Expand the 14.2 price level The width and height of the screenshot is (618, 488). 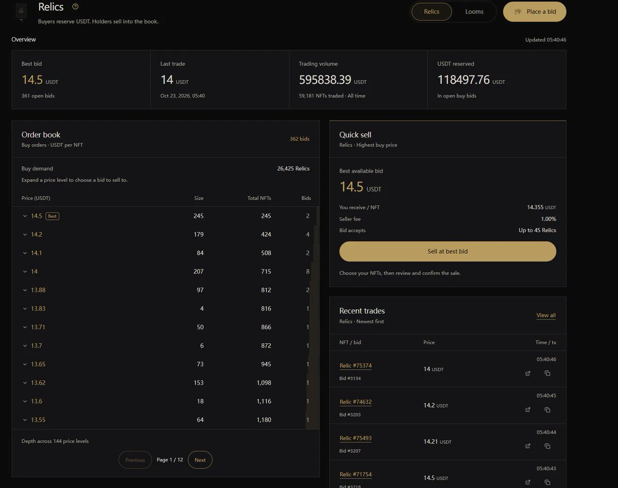coord(165,235)
